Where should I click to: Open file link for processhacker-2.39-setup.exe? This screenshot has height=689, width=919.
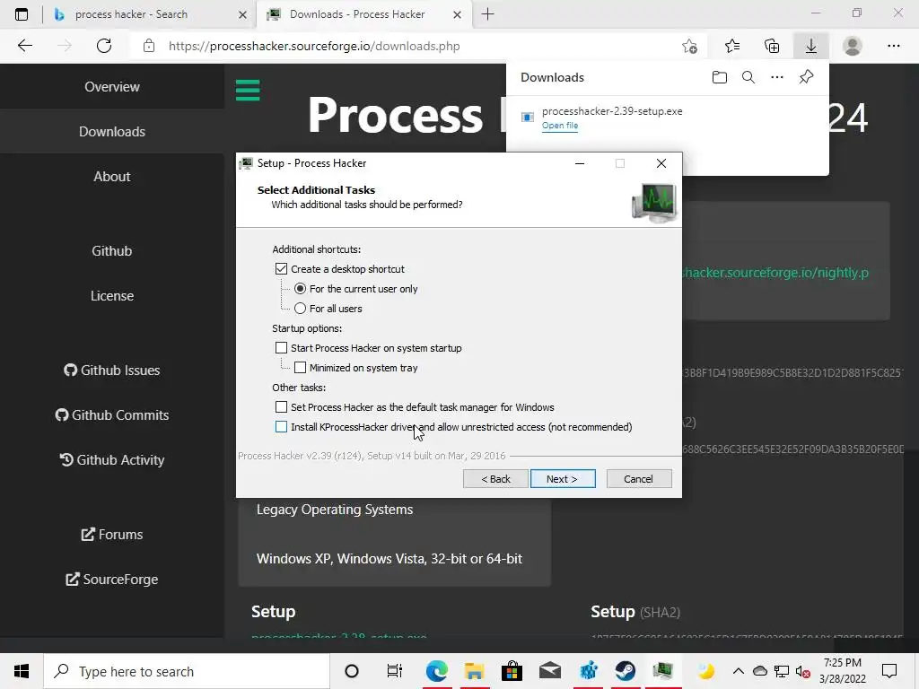(560, 126)
